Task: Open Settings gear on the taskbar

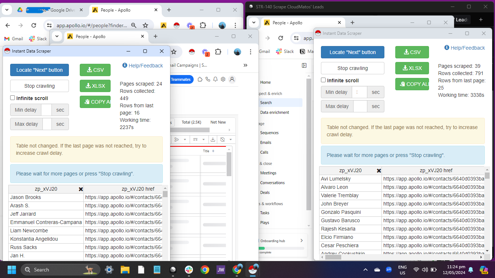Action: 108,270
